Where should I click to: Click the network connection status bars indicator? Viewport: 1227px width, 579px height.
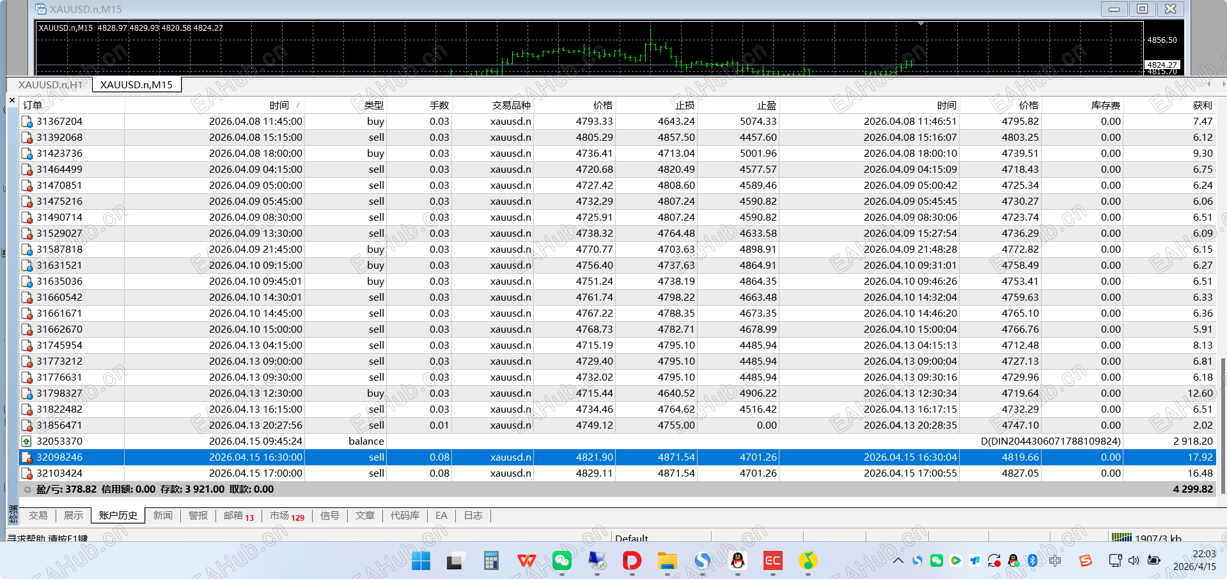(x=1121, y=537)
